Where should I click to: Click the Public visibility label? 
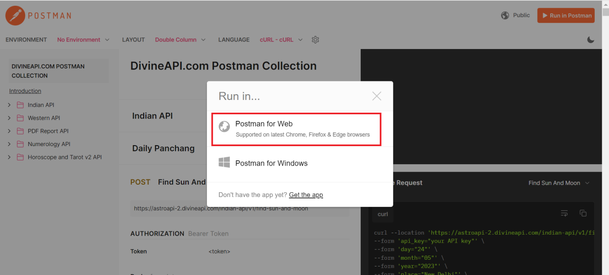point(521,15)
